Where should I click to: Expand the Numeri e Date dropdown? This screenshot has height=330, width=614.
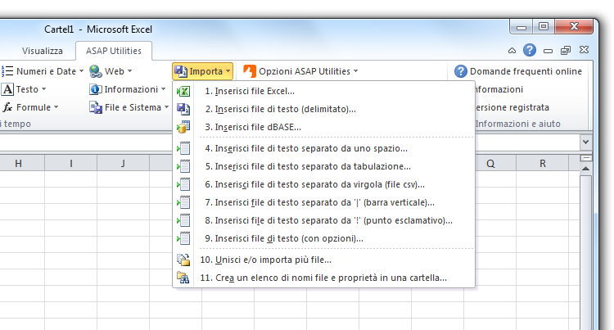click(x=81, y=71)
